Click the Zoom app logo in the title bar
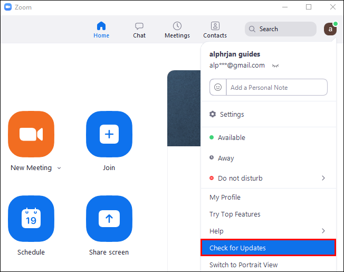This screenshot has width=344, height=272. pyautogui.click(x=8, y=7)
